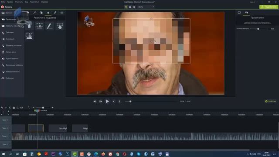Undo the last timeline action
Image resolution: width=279 pixels, height=157 pixels.
(2, 108)
